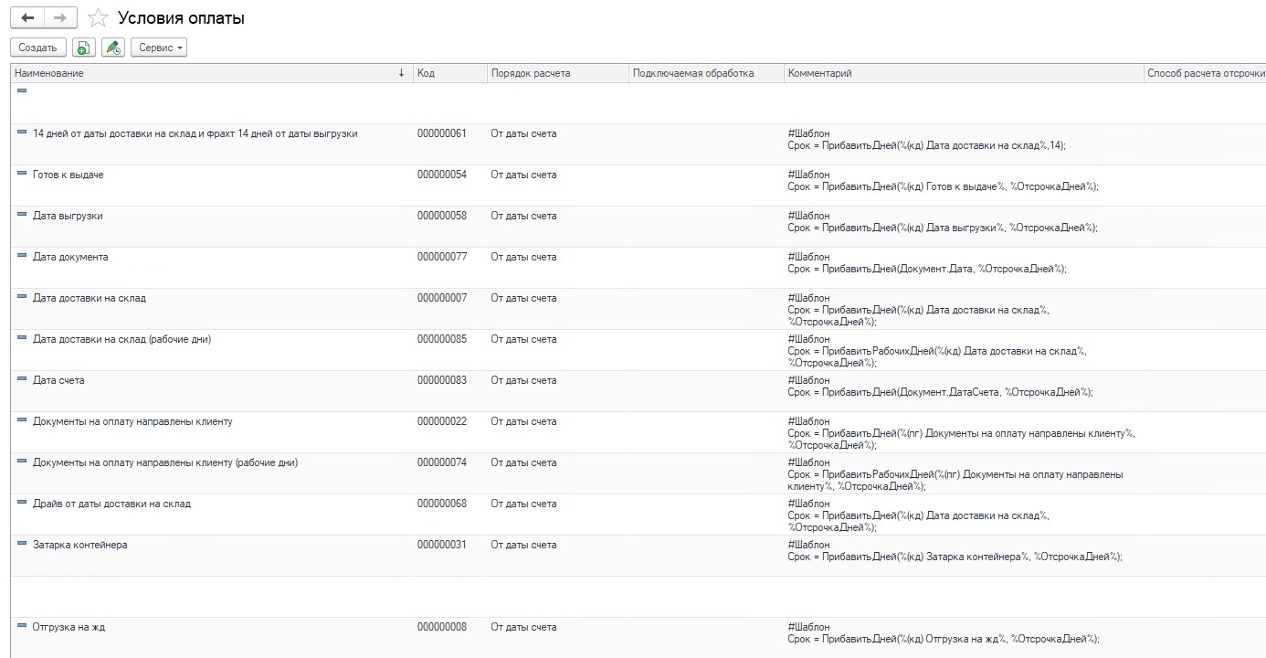Click code cell 000000058
Screen dimensions: 1266x658
pyautogui.click(x=442, y=216)
